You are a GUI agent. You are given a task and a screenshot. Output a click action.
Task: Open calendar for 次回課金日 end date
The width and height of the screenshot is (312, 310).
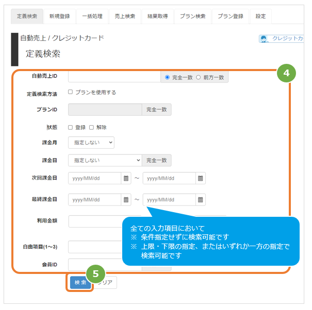point(201,178)
